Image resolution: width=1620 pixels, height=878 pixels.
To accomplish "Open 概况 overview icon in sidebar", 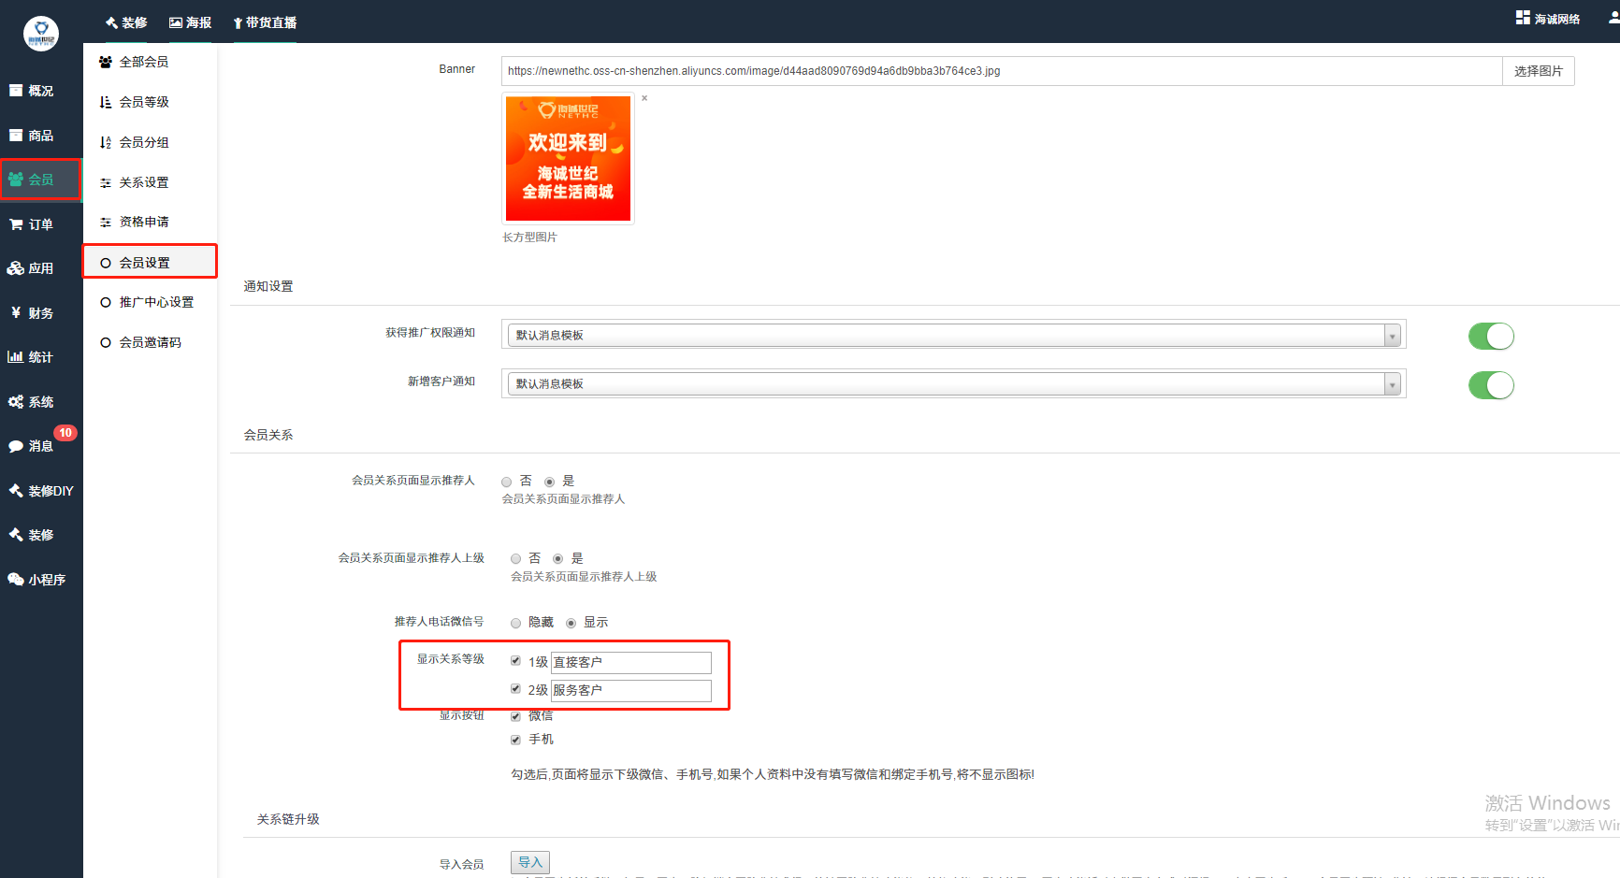I will (16, 91).
